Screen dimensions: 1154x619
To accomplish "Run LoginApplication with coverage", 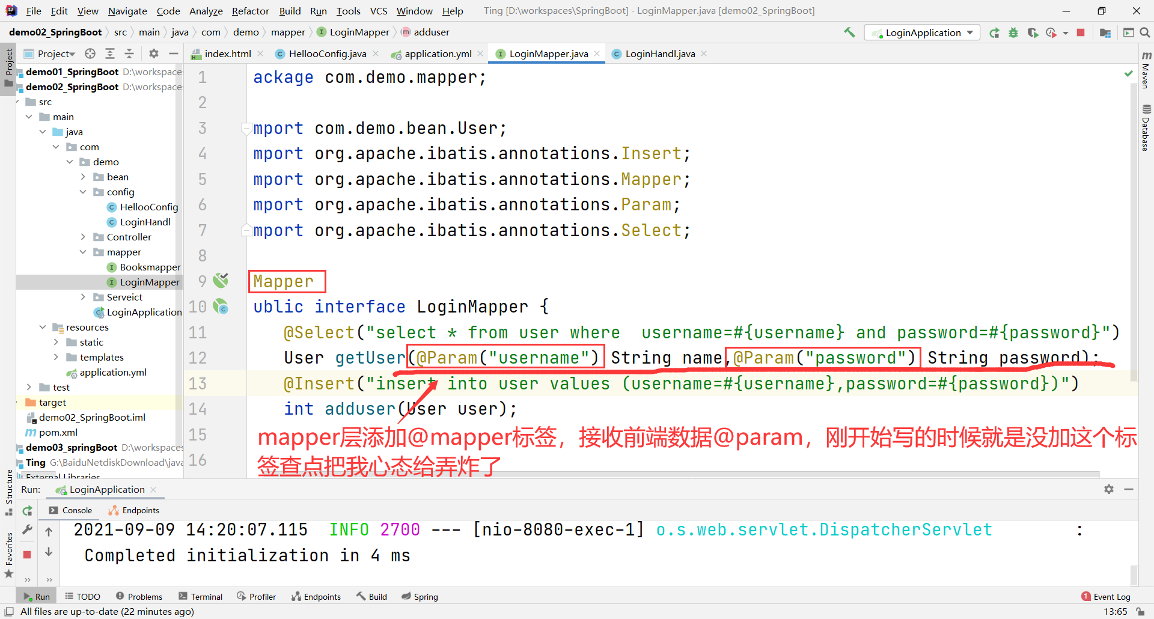I will [x=1034, y=32].
